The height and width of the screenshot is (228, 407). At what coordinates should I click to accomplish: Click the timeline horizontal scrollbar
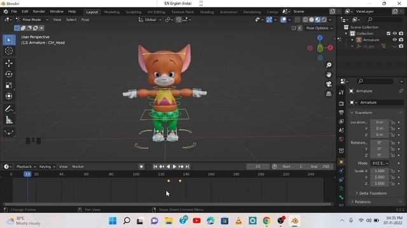(168, 204)
